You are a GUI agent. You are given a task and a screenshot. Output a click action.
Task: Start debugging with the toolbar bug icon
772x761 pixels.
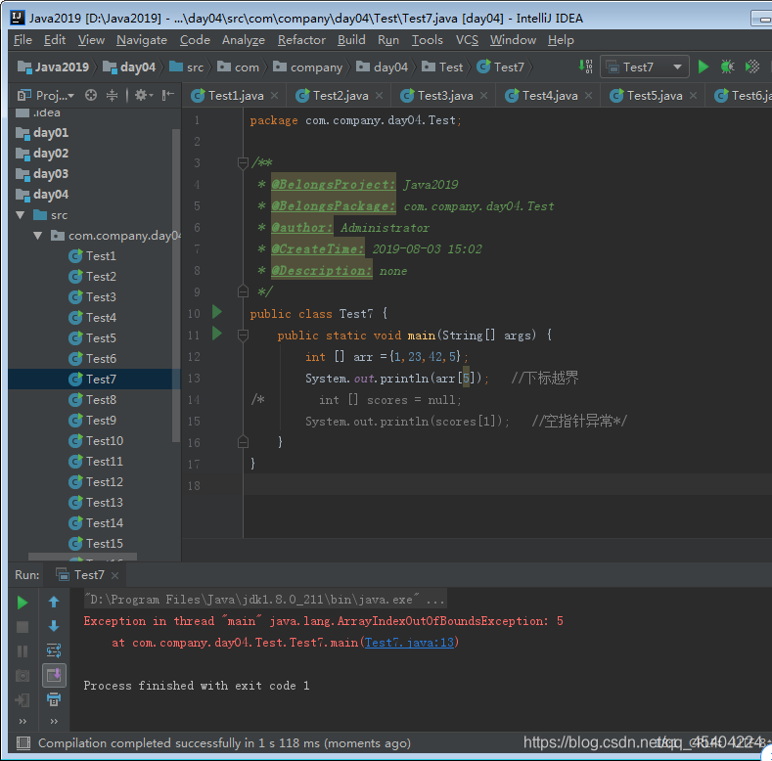click(x=727, y=67)
